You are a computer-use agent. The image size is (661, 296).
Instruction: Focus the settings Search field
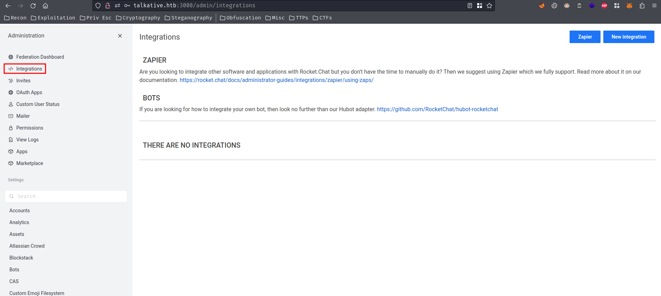pyautogui.click(x=66, y=196)
